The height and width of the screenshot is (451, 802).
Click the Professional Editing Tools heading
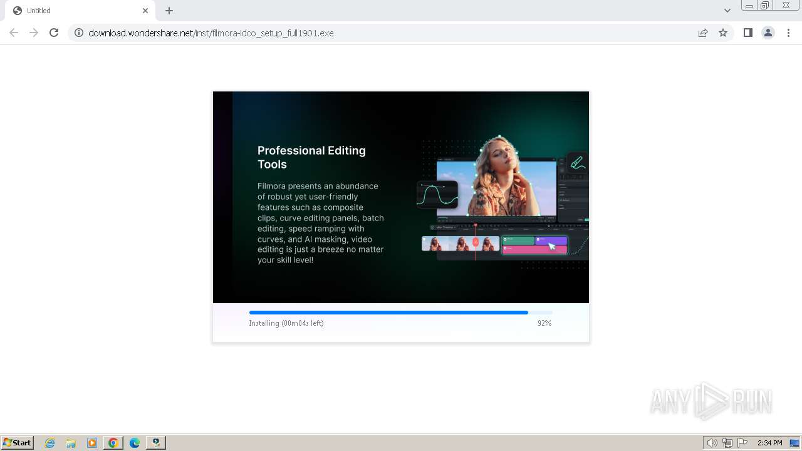tap(311, 157)
